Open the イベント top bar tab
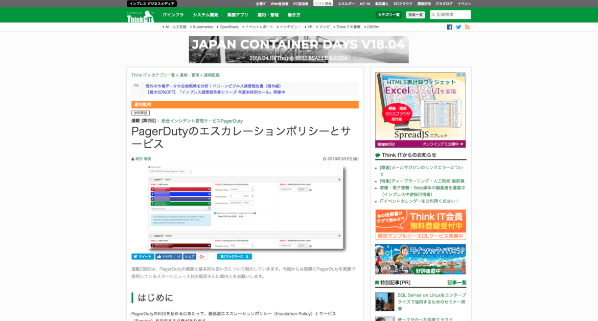Viewport: 598px width, 321px height. (464, 4)
